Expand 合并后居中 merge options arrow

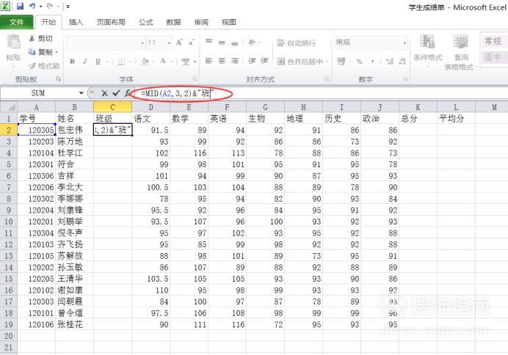327,61
